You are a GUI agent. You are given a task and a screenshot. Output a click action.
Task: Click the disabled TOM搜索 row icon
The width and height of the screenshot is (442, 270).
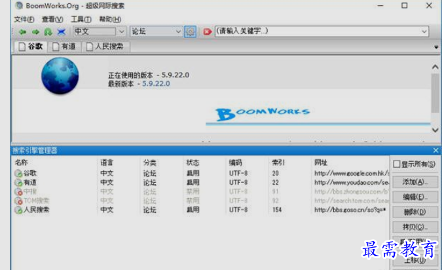click(x=18, y=201)
